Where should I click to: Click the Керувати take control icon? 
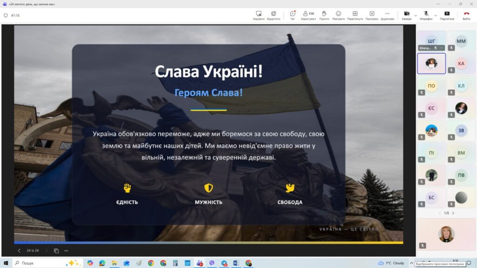coord(259,15)
